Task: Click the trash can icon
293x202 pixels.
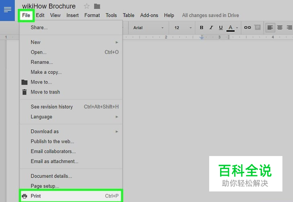Action: (x=25, y=92)
